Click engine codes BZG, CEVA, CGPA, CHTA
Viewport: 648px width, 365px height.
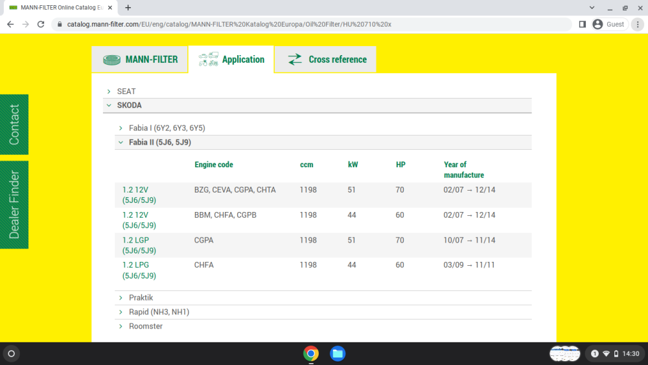click(x=235, y=190)
